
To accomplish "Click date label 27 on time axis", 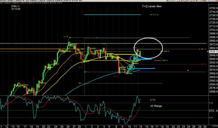I will (74, 127).
